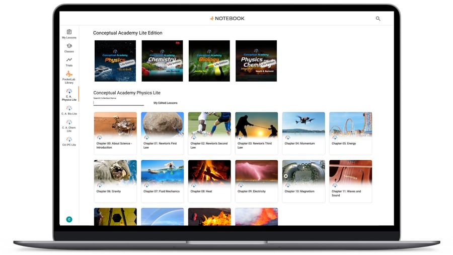This screenshot has width=453, height=255.
Task: Open Chapter 02: Newton's Second Law
Action: [x=209, y=133]
